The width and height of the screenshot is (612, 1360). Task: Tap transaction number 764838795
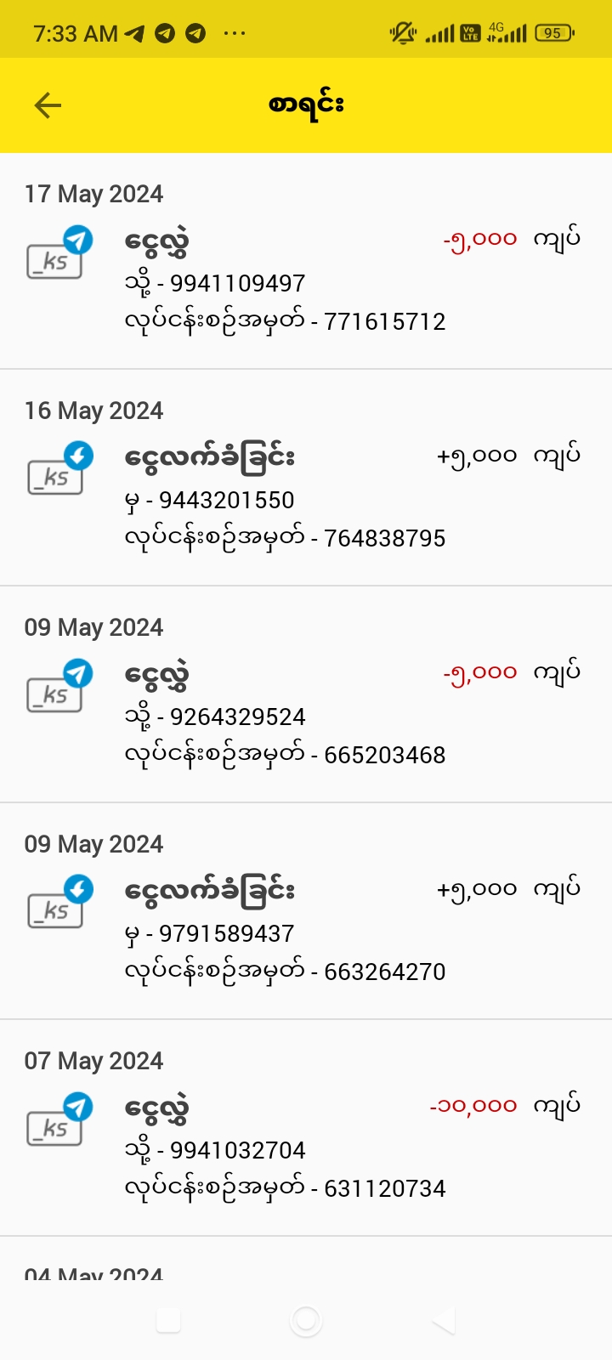coord(384,538)
